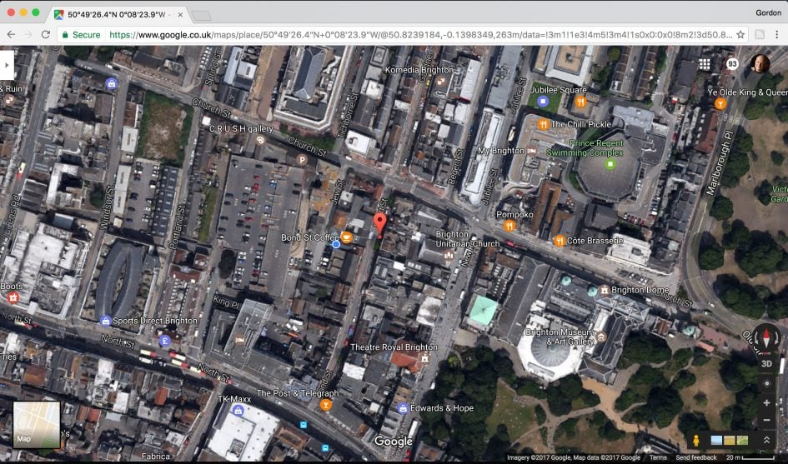The height and width of the screenshot is (464, 788).
Task: Open Google apps grid icon
Action: pyautogui.click(x=705, y=64)
